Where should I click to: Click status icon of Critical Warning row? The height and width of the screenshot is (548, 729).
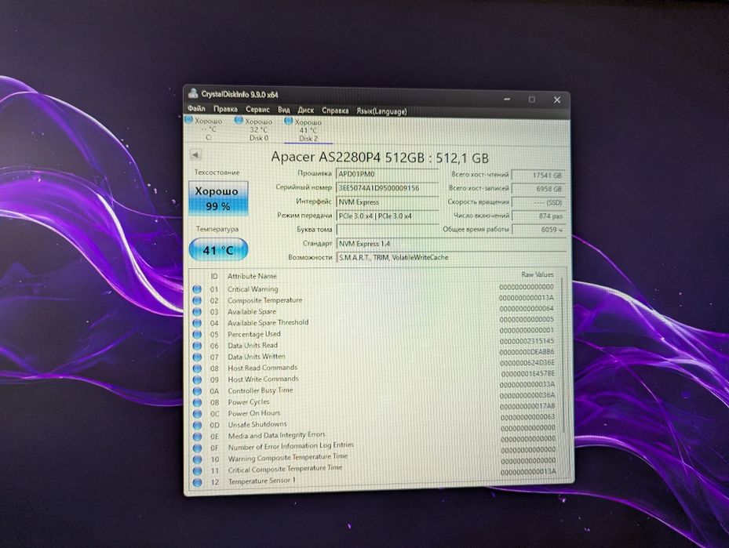pos(197,289)
